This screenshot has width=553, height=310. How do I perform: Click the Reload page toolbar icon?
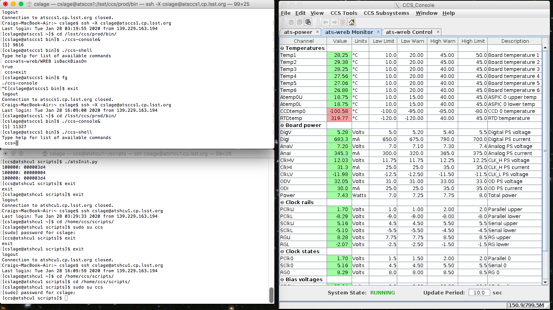[343, 22]
